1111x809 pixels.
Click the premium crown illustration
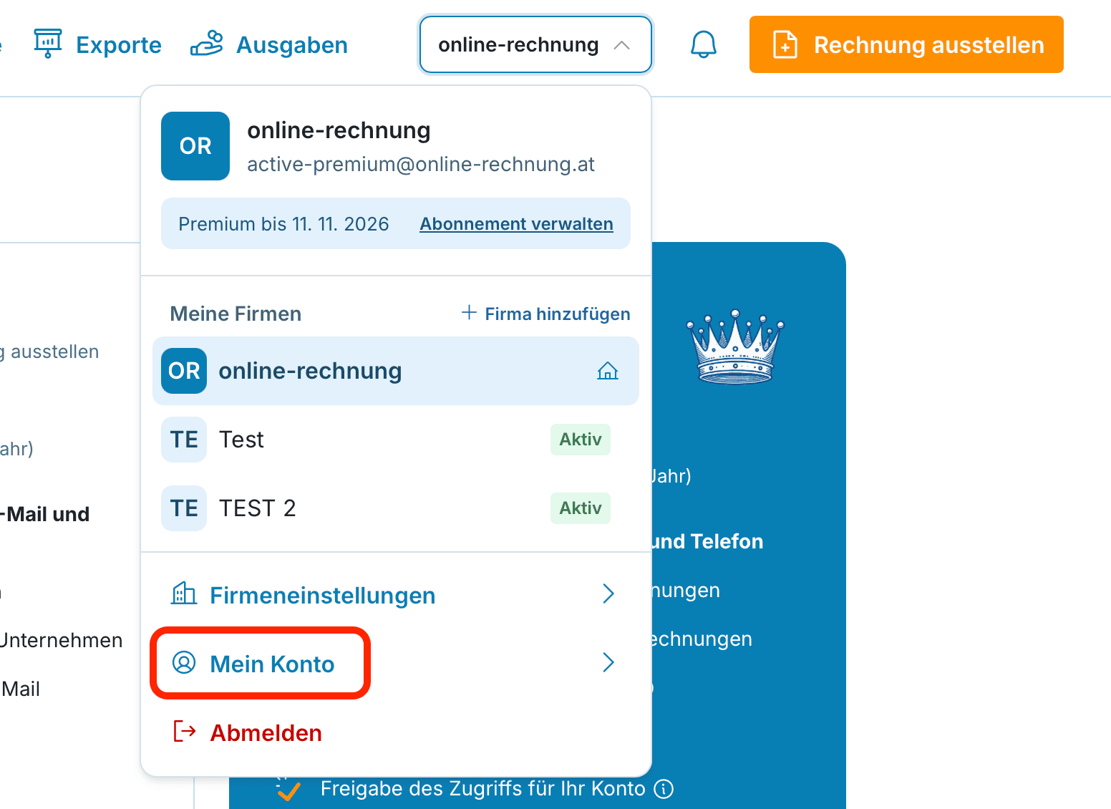click(x=735, y=347)
